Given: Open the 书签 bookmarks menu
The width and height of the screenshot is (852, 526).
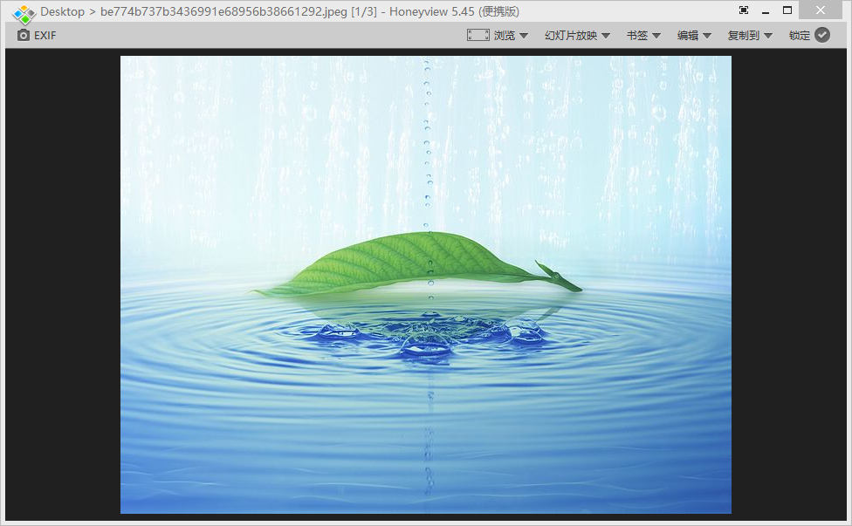Looking at the screenshot, I should tap(637, 35).
